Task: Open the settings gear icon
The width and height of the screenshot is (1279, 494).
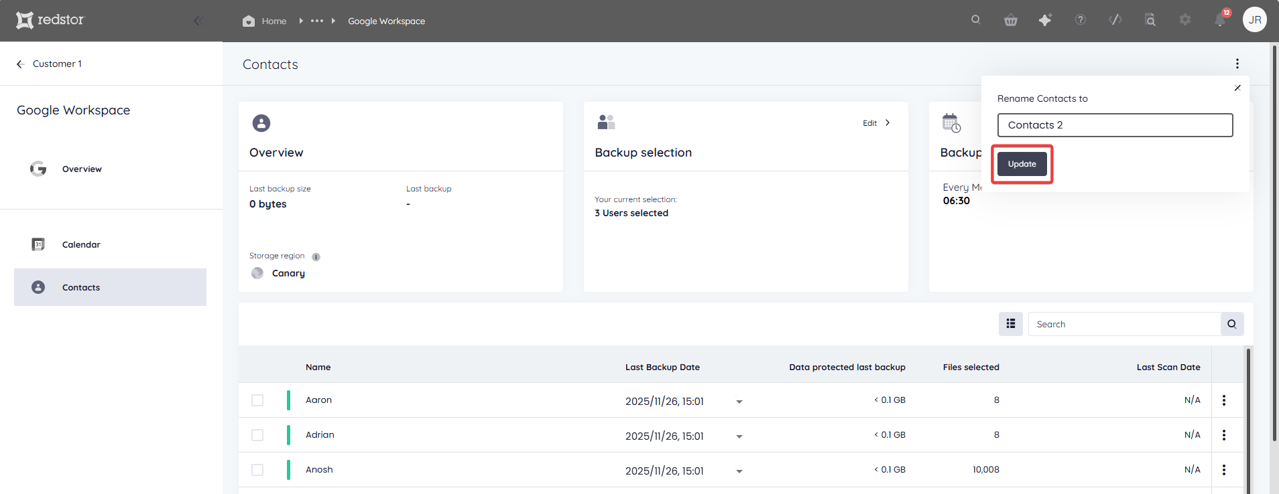Action: [x=1185, y=19]
